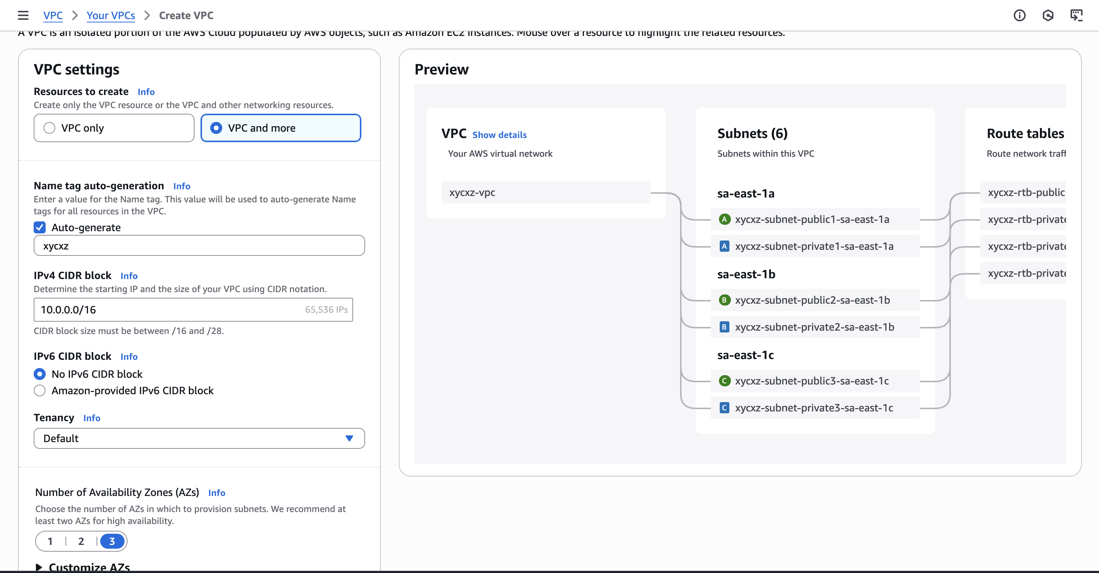
Task: Click the info circle icon in header
Action: click(x=1019, y=15)
